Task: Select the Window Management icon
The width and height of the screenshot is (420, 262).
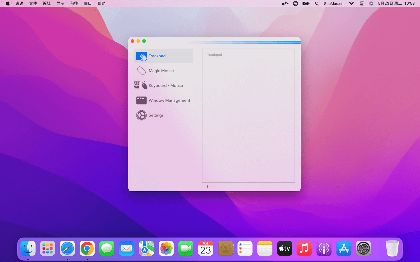Action: [x=141, y=100]
